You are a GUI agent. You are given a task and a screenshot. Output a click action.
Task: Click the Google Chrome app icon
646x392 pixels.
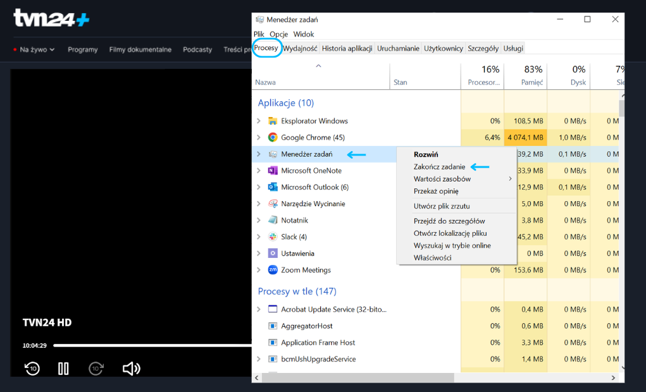[x=273, y=138]
